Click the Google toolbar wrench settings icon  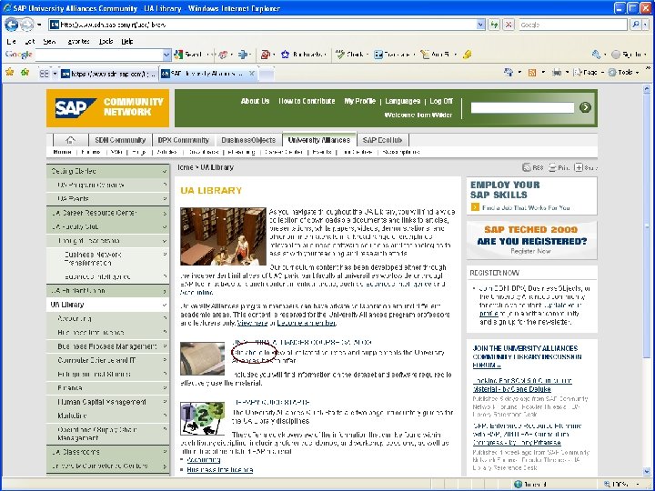tap(596, 55)
